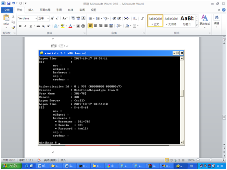Click the Shrink Font icon
Viewport: 227px width, 170px height.
point(57,18)
